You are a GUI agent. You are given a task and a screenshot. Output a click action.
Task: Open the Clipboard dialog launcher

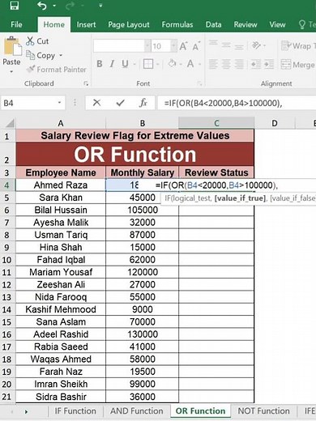86,83
